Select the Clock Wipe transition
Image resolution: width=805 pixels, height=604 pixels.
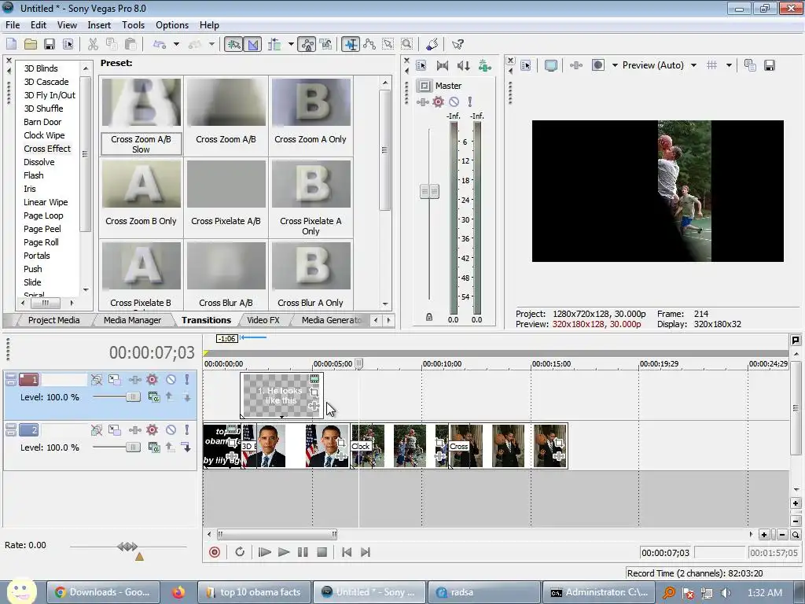click(x=44, y=135)
